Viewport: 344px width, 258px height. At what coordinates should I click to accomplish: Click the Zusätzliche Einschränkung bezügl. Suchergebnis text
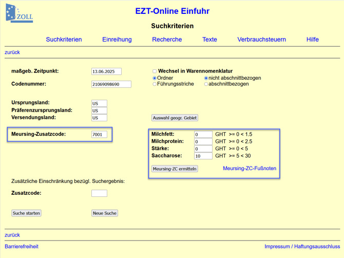point(68,181)
